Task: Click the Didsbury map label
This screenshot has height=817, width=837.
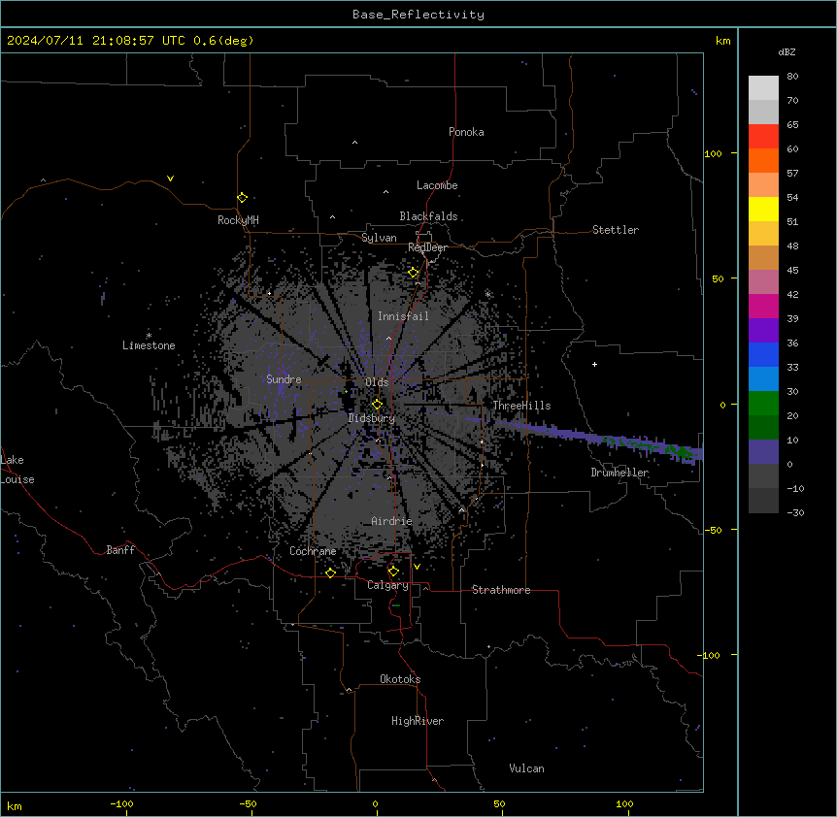Action: [372, 418]
